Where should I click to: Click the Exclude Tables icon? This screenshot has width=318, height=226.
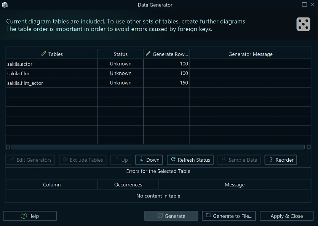64,160
